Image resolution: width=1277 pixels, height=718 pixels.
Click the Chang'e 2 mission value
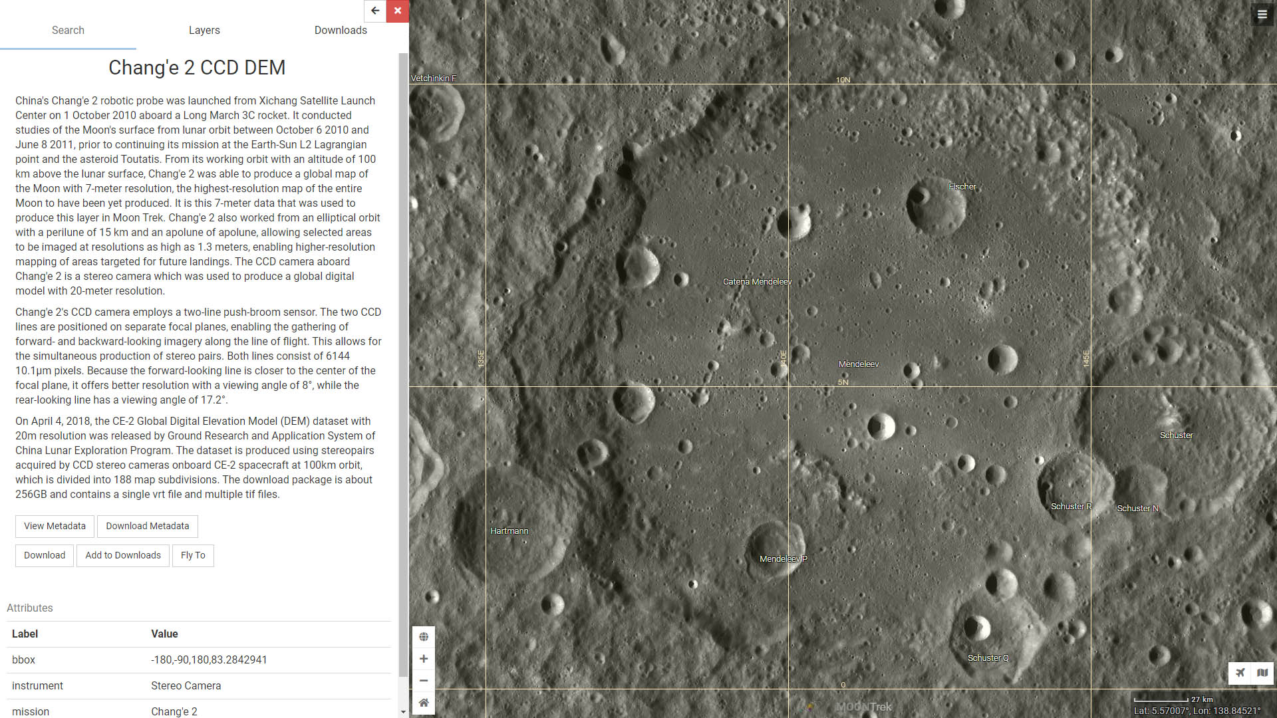tap(174, 712)
